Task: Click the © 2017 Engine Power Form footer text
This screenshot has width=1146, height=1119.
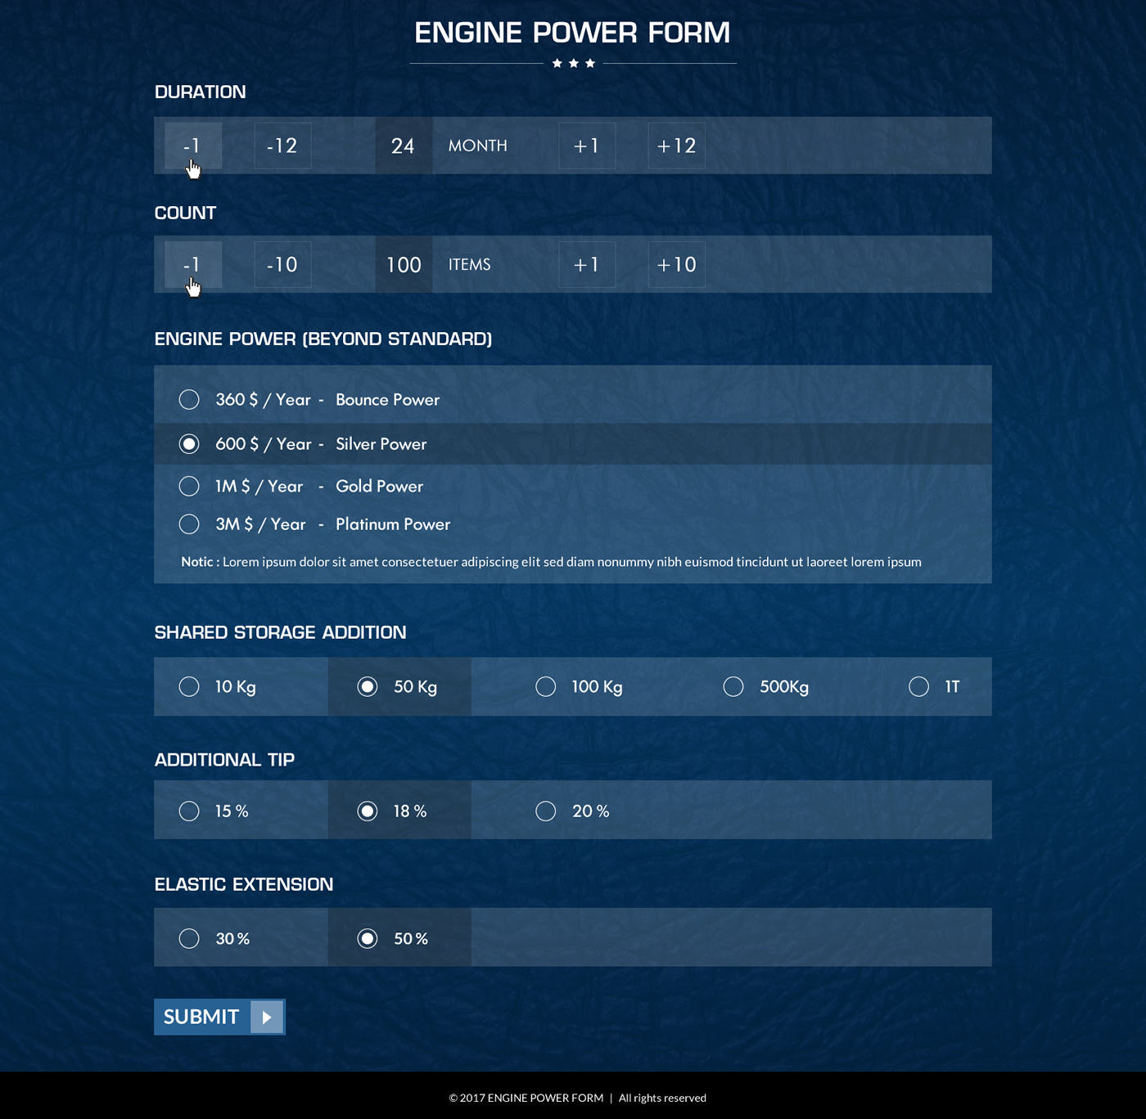Action: (x=526, y=1098)
